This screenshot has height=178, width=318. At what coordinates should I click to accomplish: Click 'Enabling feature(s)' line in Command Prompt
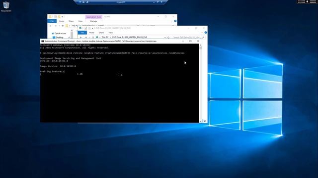(x=53, y=71)
